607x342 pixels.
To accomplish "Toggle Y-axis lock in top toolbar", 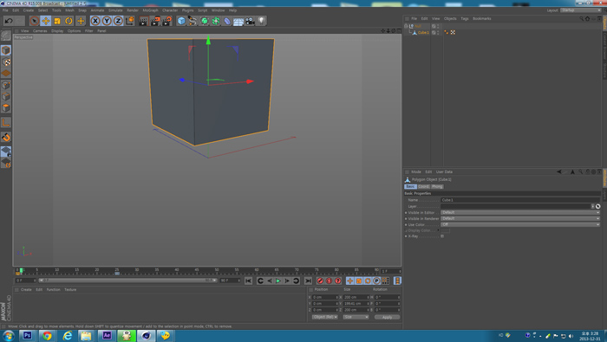I will pos(107,21).
